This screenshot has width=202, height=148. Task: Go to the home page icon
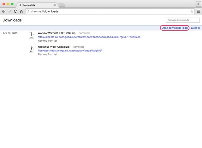(x=21, y=11)
